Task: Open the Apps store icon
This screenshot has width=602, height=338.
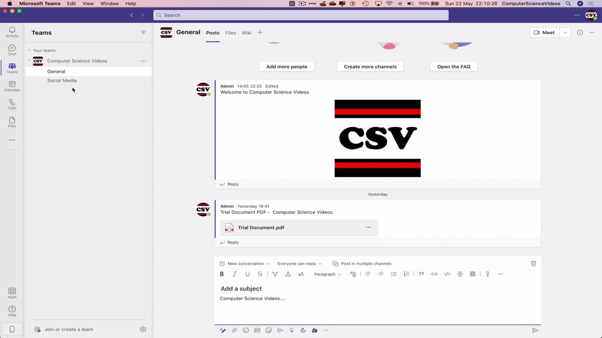Action: pos(12,293)
